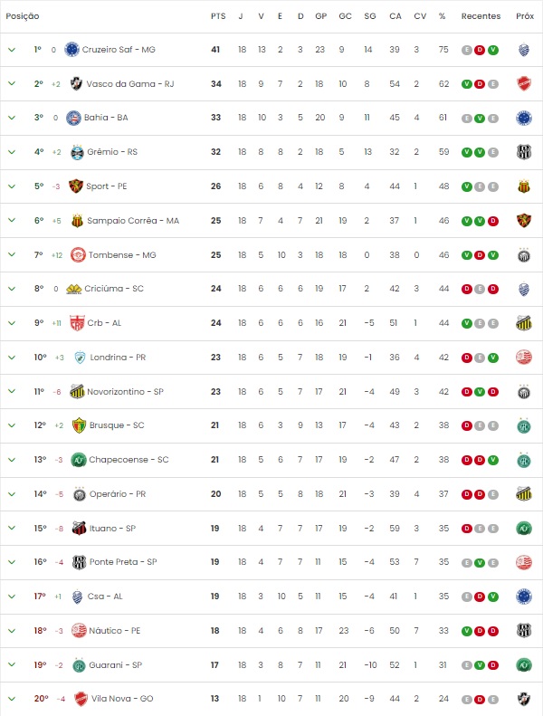Open the Sport - PE crest icon
The image size is (543, 716).
[77, 186]
